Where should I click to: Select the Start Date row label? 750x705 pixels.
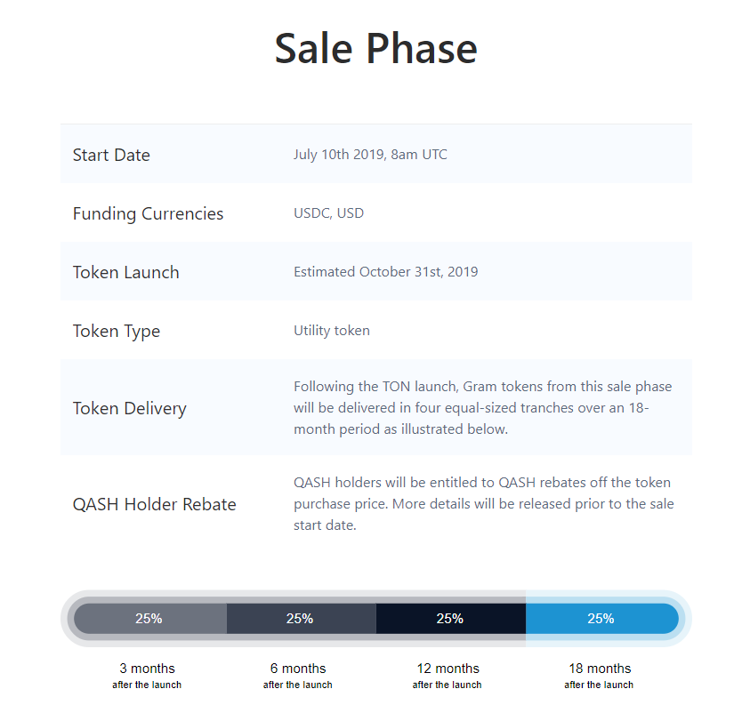111,155
